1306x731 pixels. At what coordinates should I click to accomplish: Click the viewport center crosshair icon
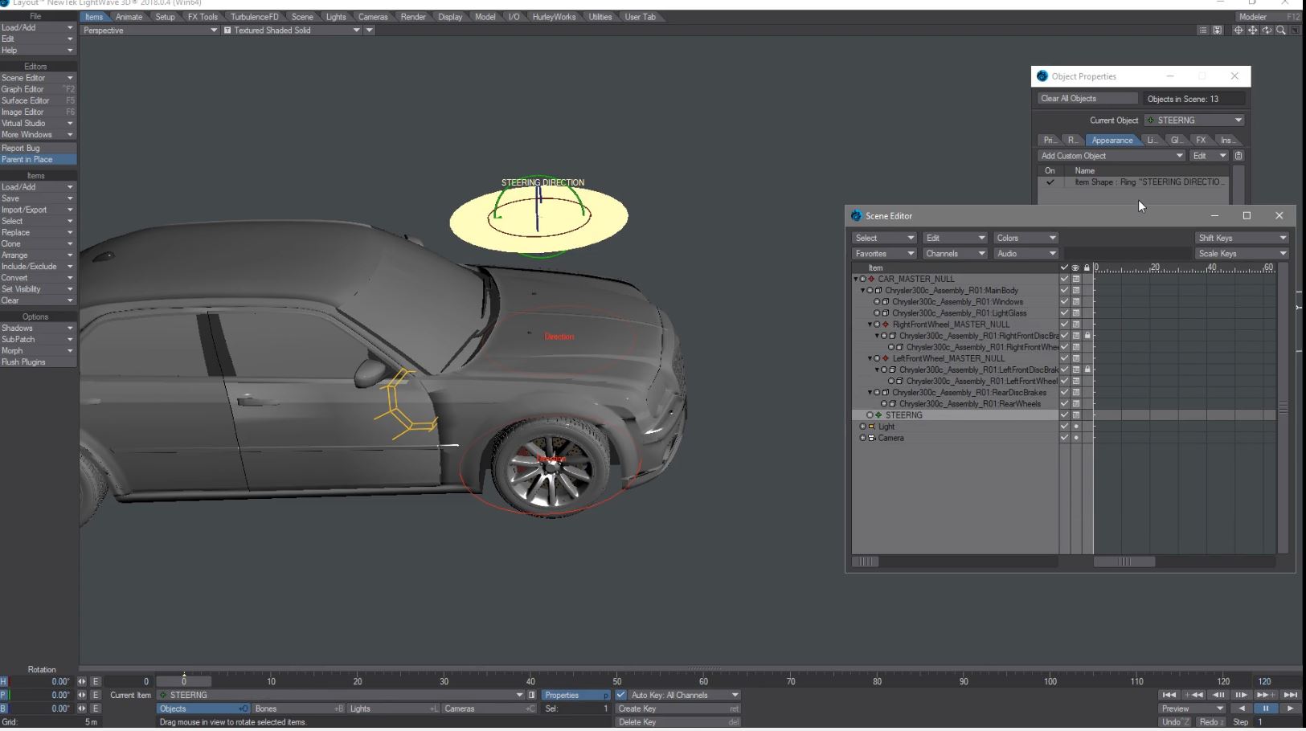click(1238, 31)
